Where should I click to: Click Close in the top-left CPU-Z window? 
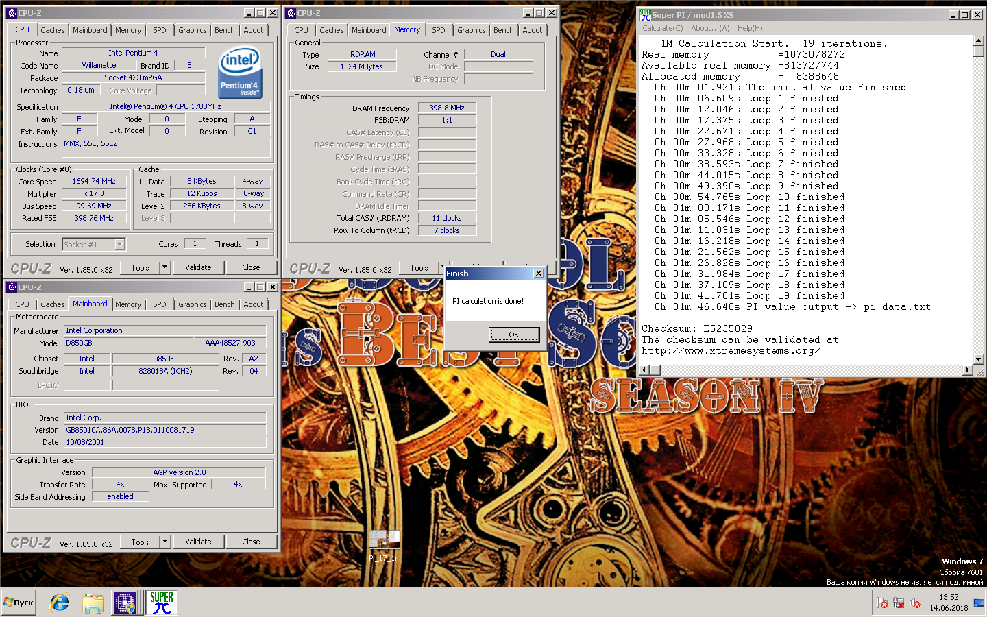click(251, 267)
